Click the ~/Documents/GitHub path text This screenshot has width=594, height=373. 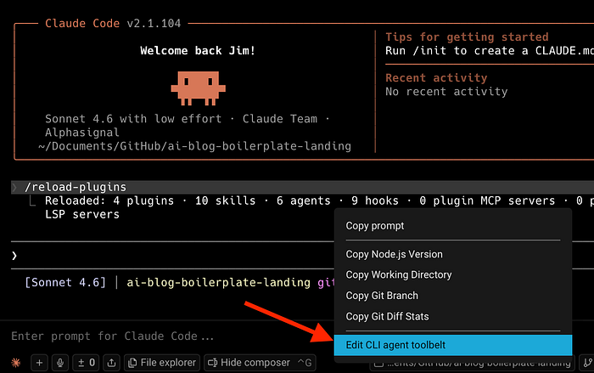[194, 146]
